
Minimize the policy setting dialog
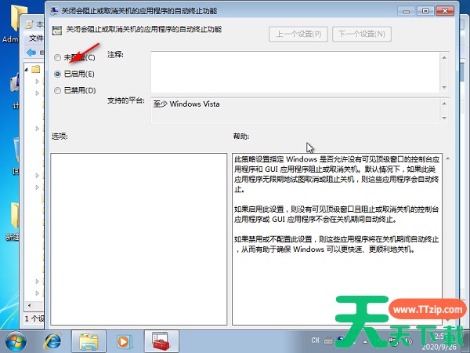407,11
